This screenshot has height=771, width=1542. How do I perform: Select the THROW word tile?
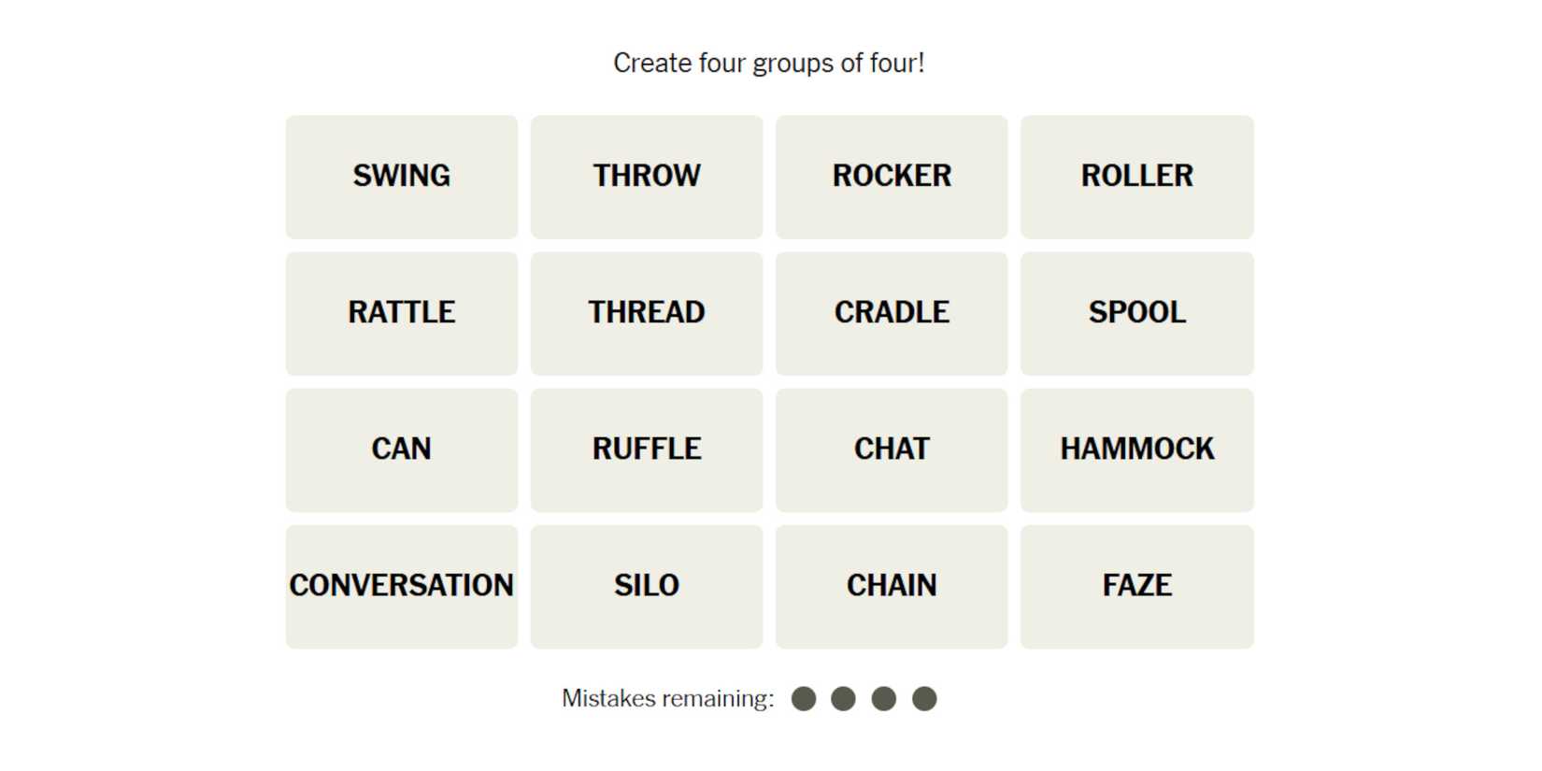pyautogui.click(x=646, y=177)
